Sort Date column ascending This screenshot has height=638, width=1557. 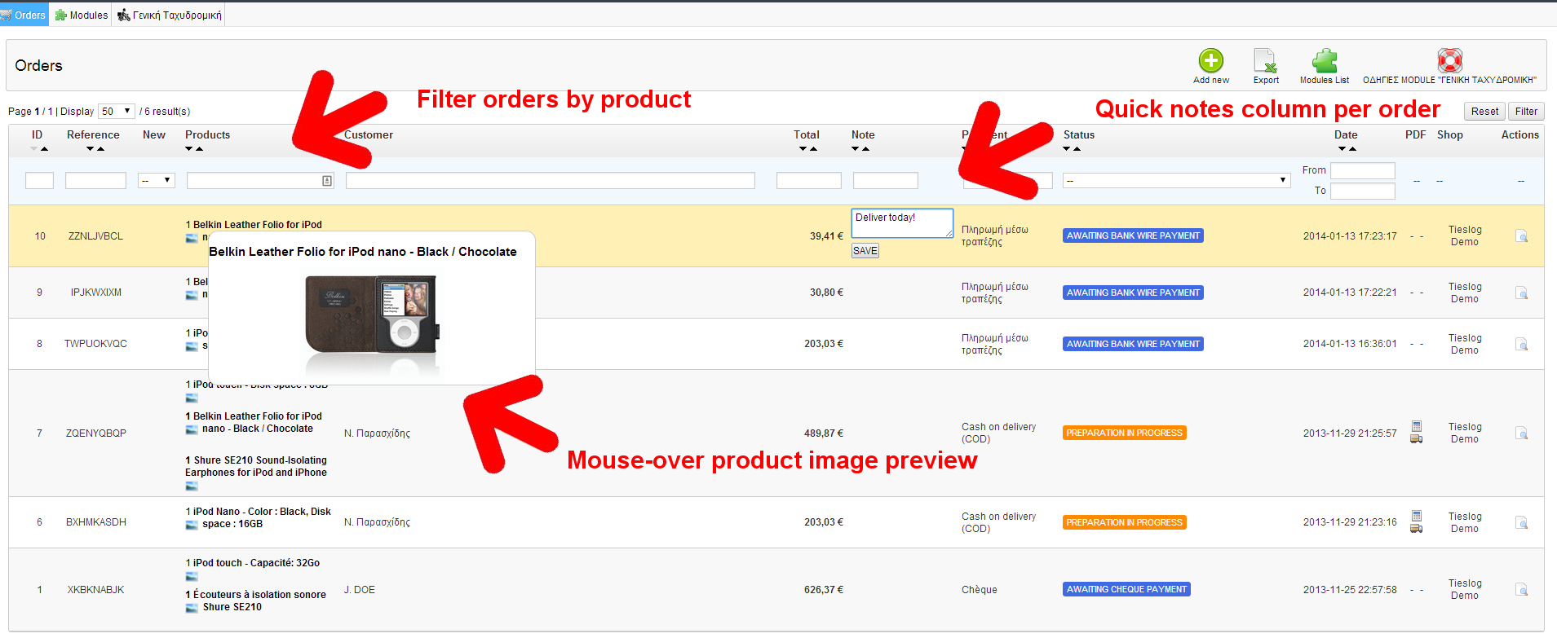point(1352,149)
